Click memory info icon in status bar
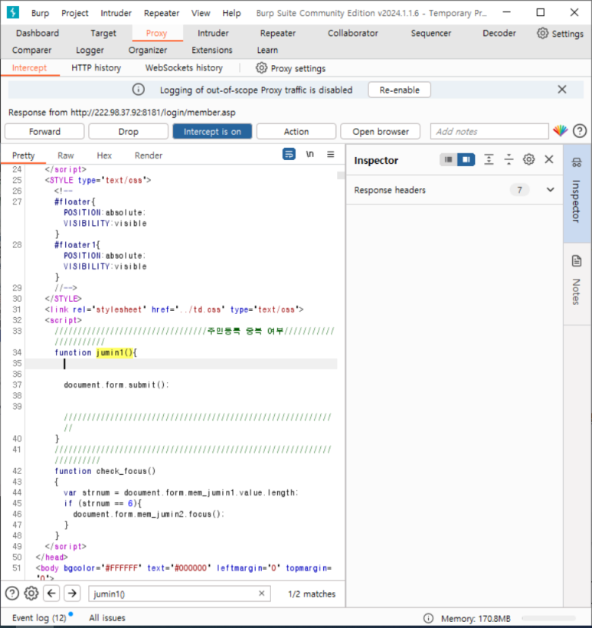This screenshot has height=628, width=592. pyautogui.click(x=428, y=618)
